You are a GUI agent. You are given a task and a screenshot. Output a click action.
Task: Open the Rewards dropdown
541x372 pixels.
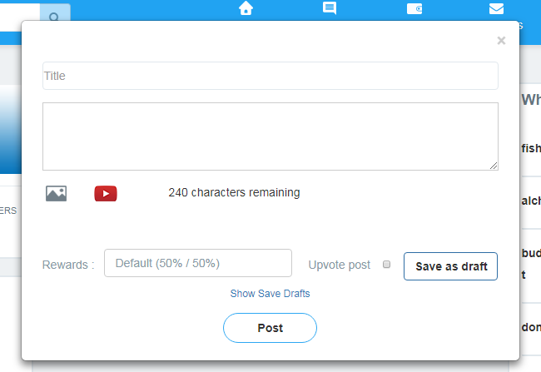198,263
